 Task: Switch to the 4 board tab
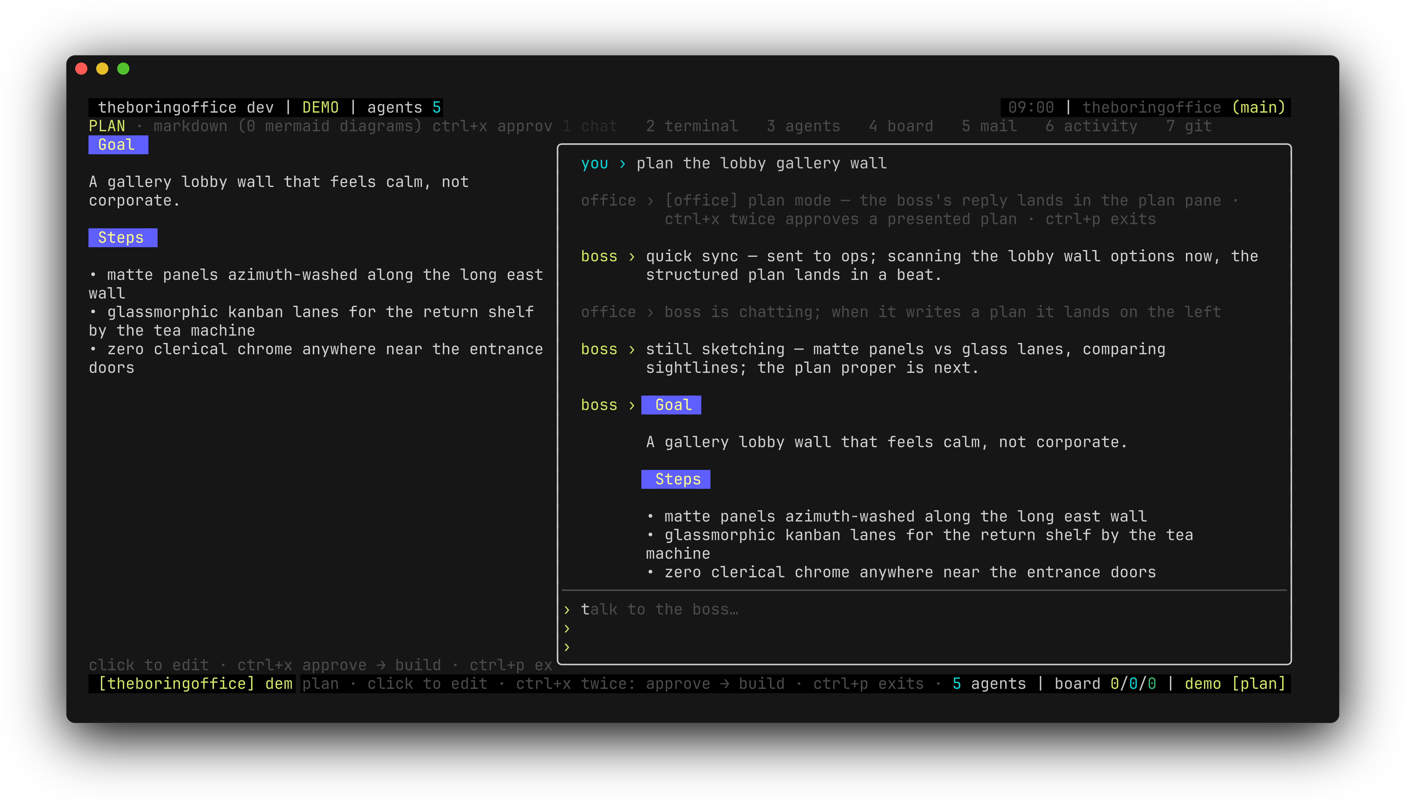coord(901,126)
